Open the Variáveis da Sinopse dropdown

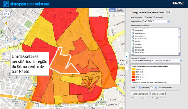156,61
